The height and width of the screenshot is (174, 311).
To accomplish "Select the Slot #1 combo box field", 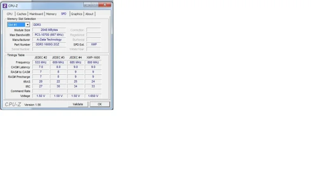I will pos(19,24).
